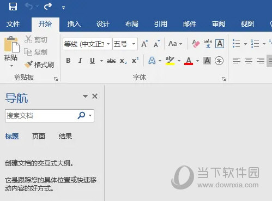This screenshot has width=272, height=201.
Task: Open the wén phonetic guide
Action: click(208, 44)
